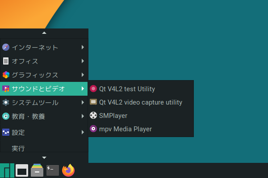Open the グラフィックス category

[x=44, y=75]
